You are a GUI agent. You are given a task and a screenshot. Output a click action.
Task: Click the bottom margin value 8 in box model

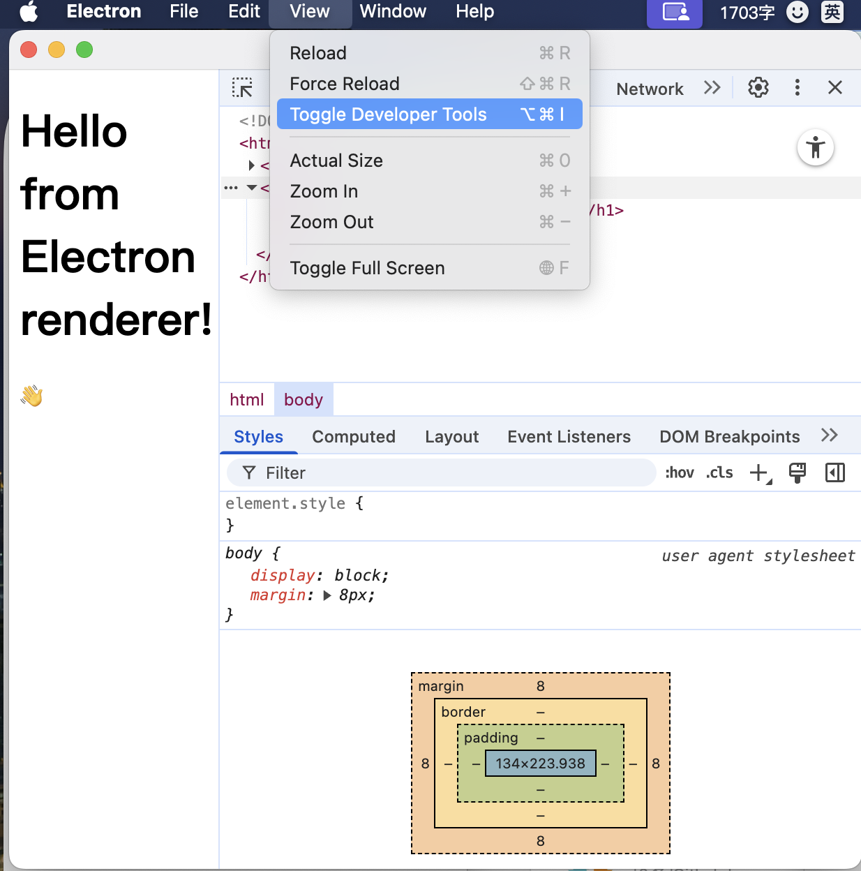(541, 841)
